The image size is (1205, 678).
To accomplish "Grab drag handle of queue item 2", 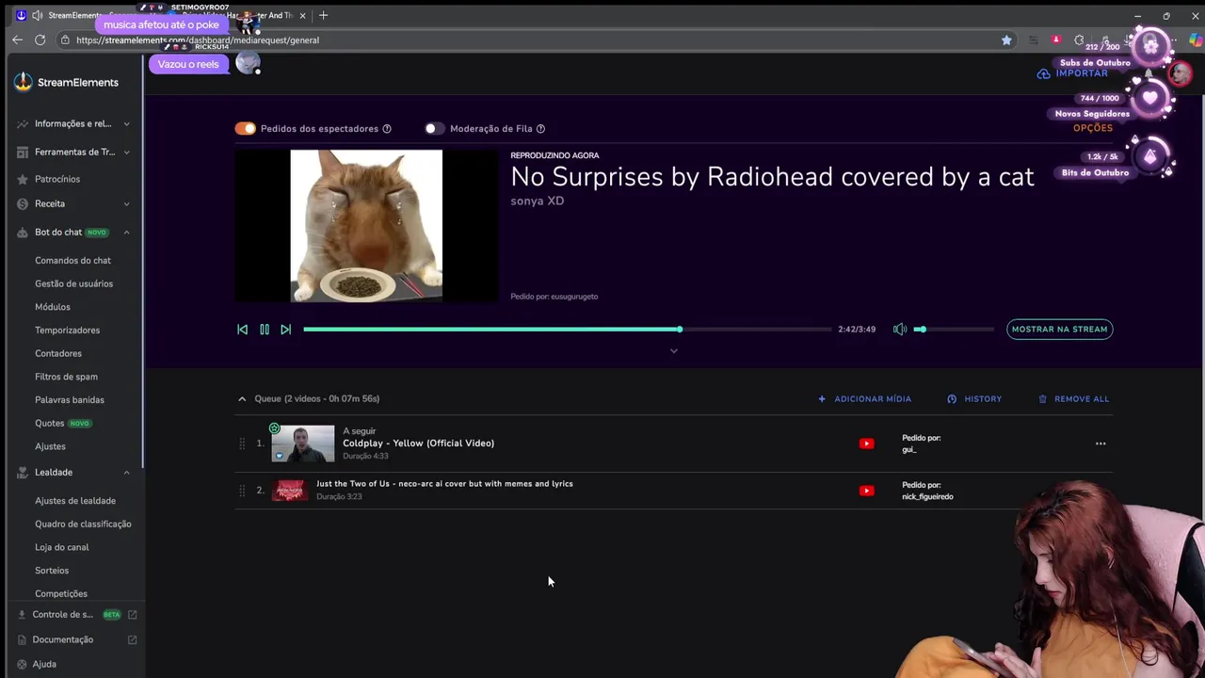I will [x=242, y=491].
